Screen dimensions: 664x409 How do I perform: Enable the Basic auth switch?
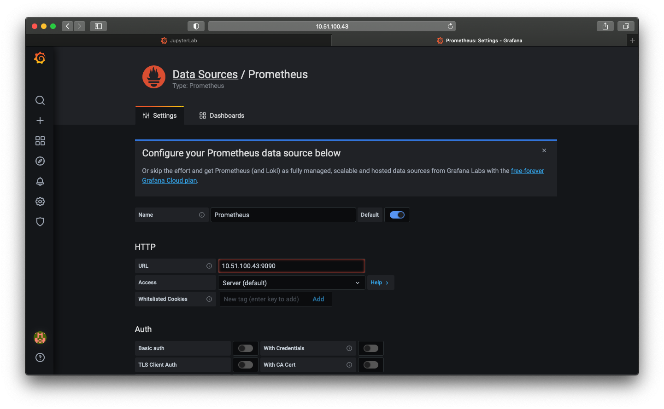tap(246, 348)
